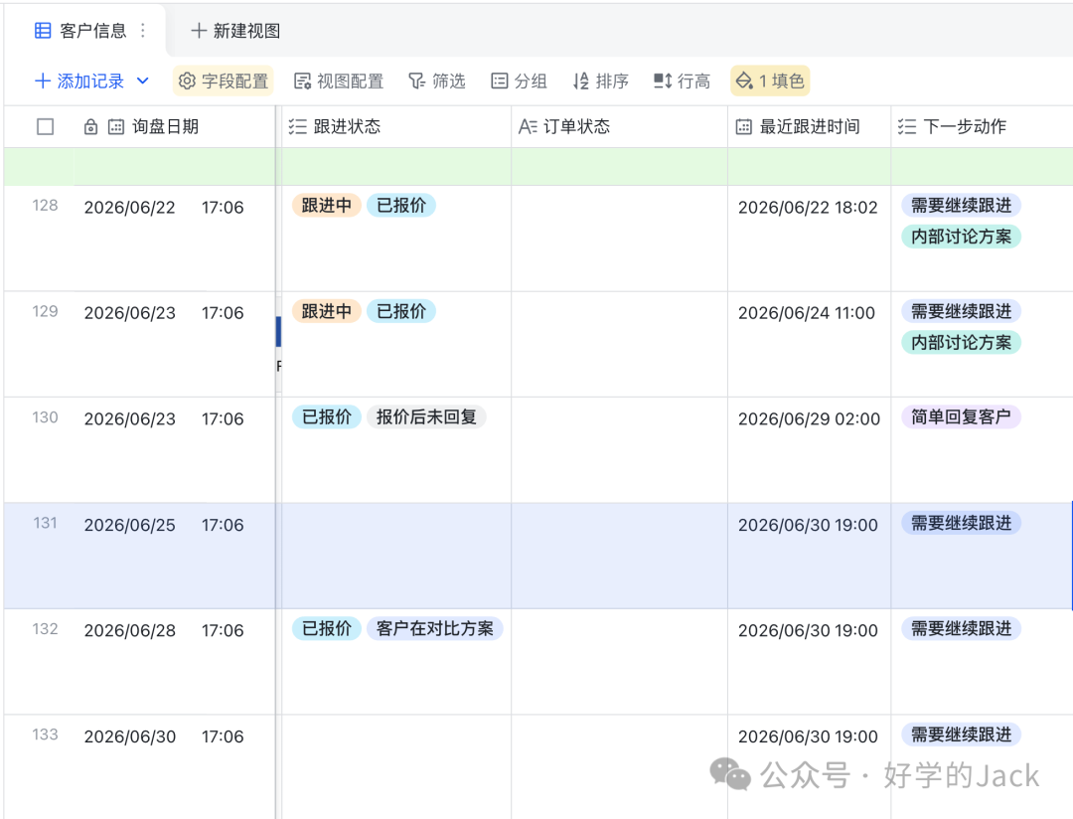
Task: Click the calendar icon in 最近跟进时间 header
Action: pyautogui.click(x=744, y=126)
